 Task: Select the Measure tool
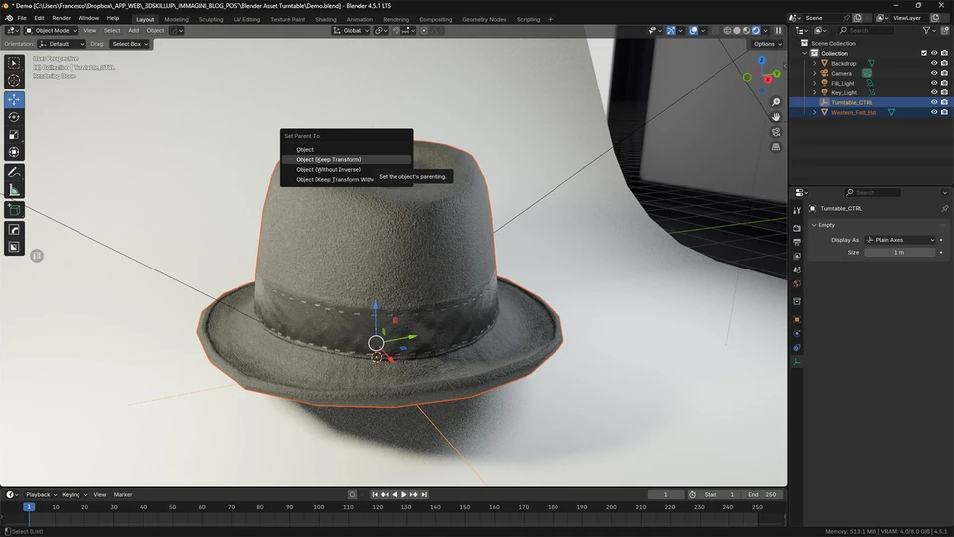14,191
